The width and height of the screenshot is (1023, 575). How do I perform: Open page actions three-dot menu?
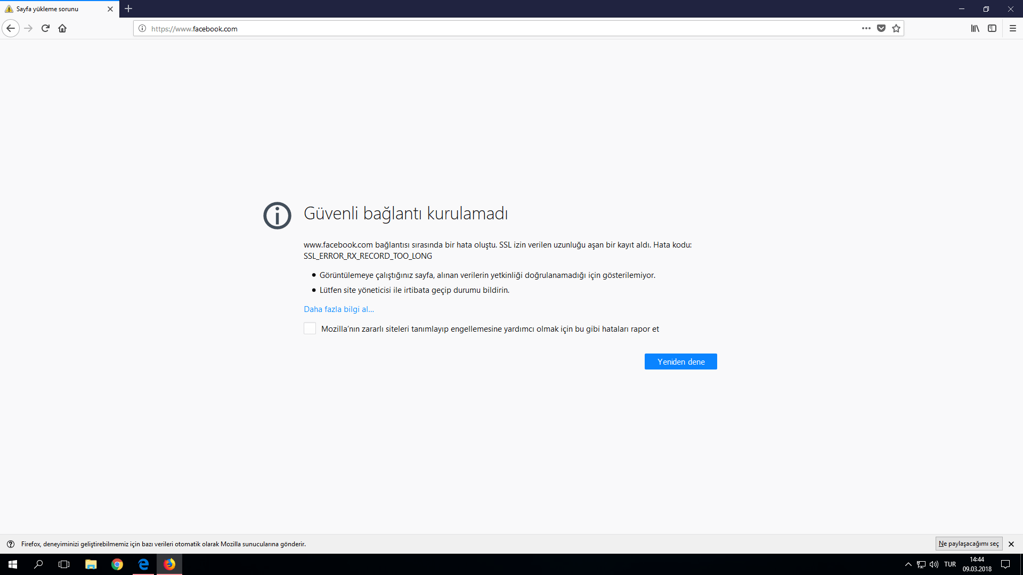click(x=866, y=28)
